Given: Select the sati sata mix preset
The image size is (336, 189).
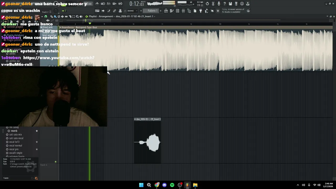Looking at the screenshot, I should coord(15,134).
